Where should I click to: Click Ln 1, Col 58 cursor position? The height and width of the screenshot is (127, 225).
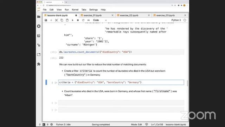click(157, 125)
